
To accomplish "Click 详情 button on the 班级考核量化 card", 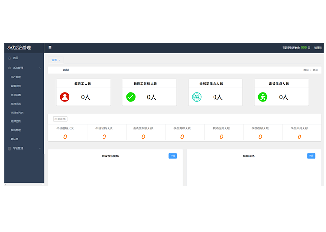I will coord(172,156).
